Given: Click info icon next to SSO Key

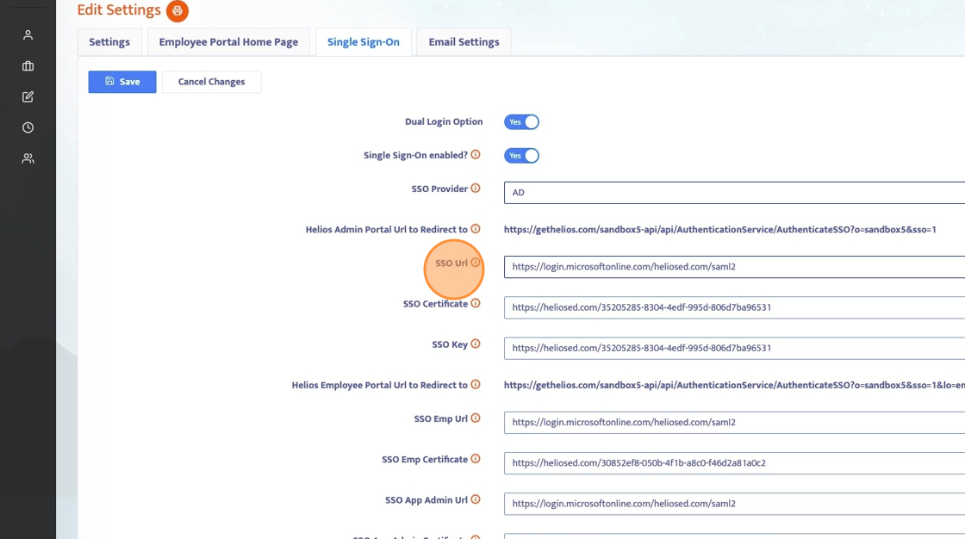Looking at the screenshot, I should 476,344.
